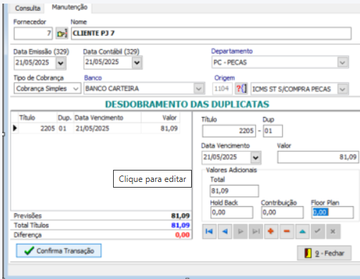Click the supplier lookup icon beside Fornecedor
This screenshot has width=360, height=279.
click(62, 34)
